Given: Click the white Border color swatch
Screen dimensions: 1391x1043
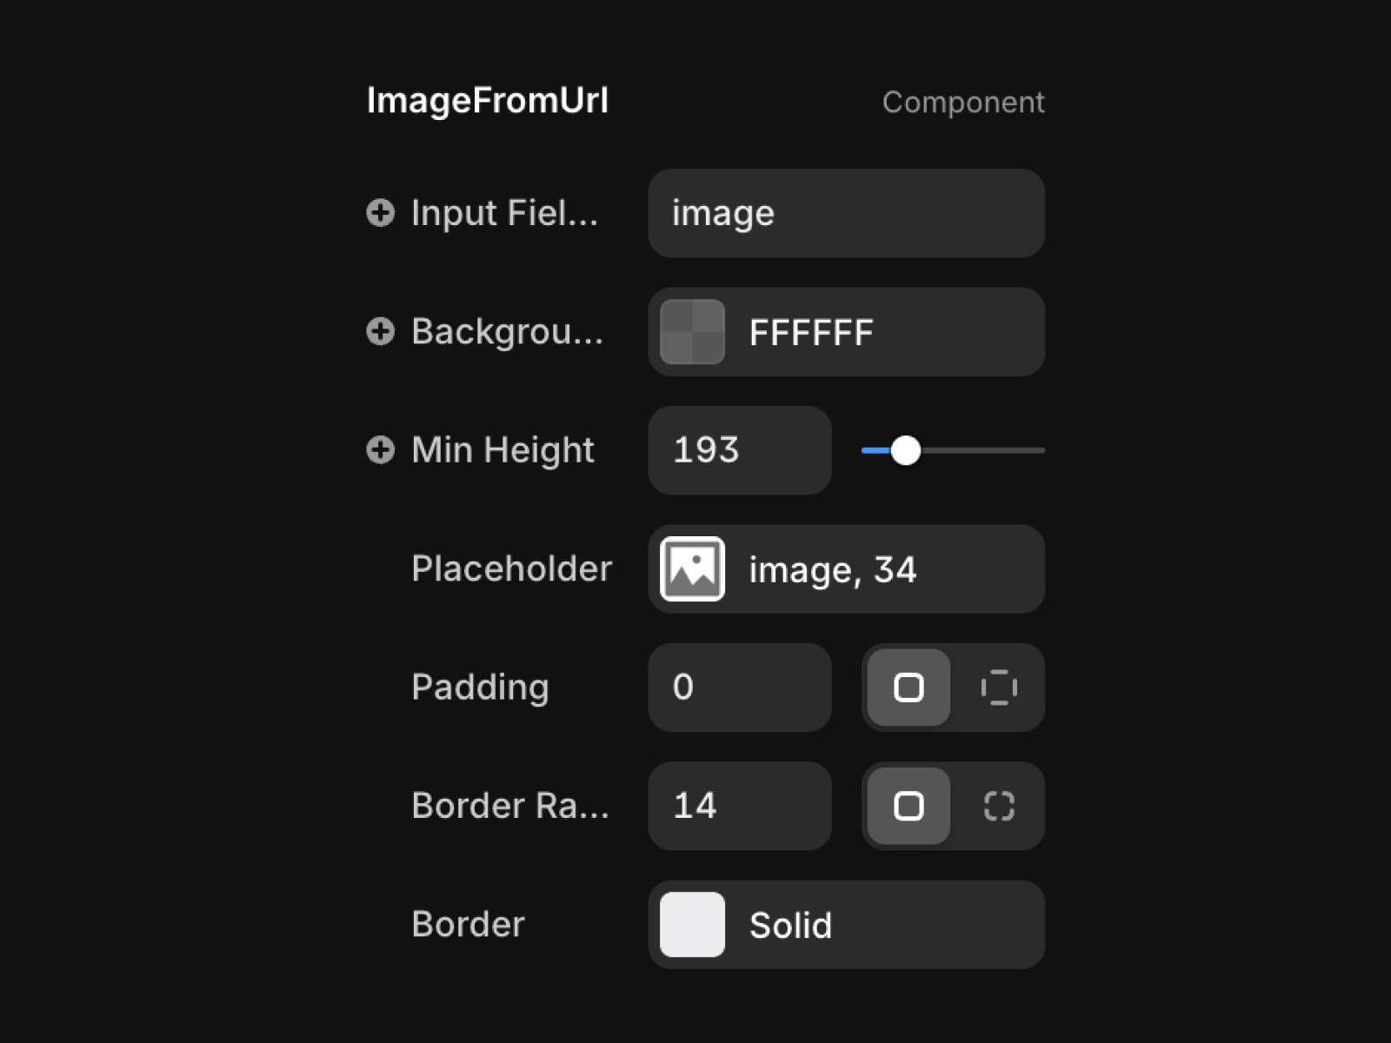Looking at the screenshot, I should coord(692,925).
